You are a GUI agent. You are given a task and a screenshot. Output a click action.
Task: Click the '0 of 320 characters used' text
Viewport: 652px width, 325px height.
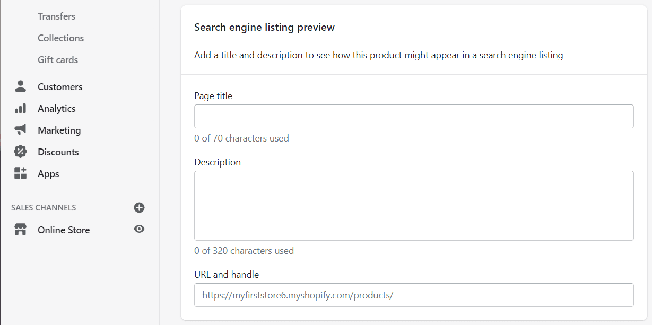(x=244, y=251)
